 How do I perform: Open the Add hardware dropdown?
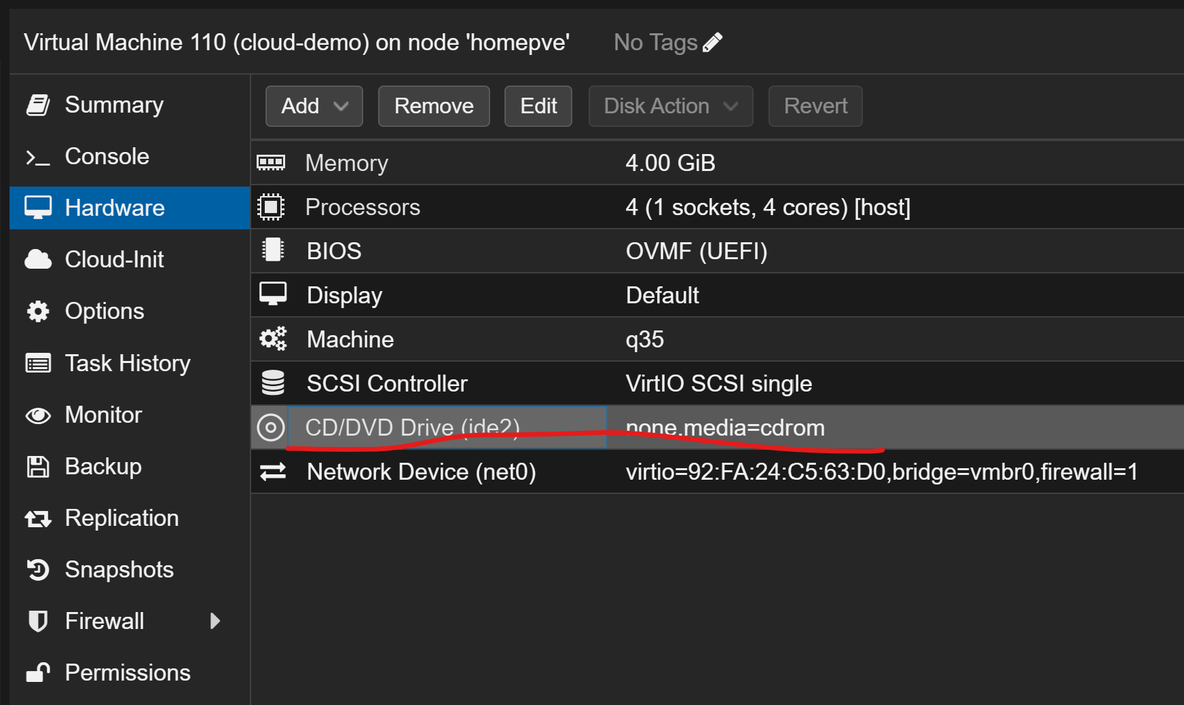(x=314, y=106)
